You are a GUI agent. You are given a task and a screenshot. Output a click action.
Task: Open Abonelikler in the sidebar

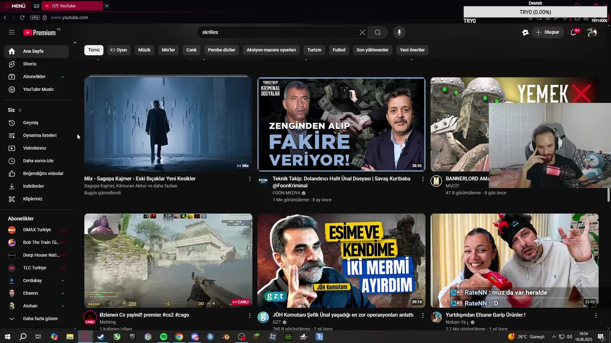point(36,77)
